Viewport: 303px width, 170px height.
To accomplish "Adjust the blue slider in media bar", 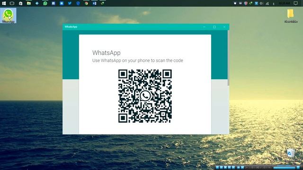I will click(x=285, y=168).
